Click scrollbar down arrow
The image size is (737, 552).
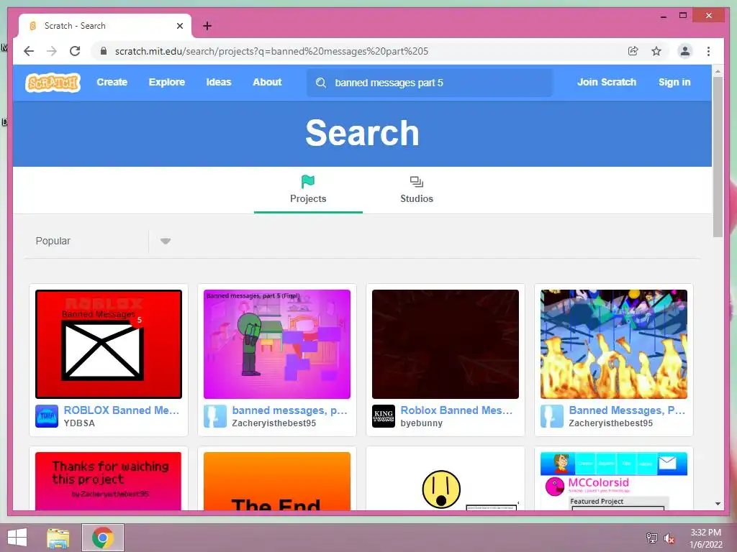tap(718, 504)
